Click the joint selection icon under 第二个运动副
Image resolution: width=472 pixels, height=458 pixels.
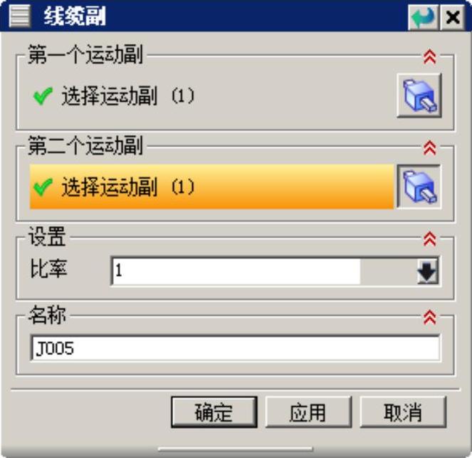tap(419, 186)
